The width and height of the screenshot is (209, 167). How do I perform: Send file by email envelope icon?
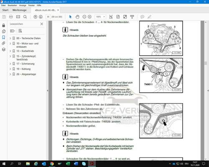pos(18,17)
